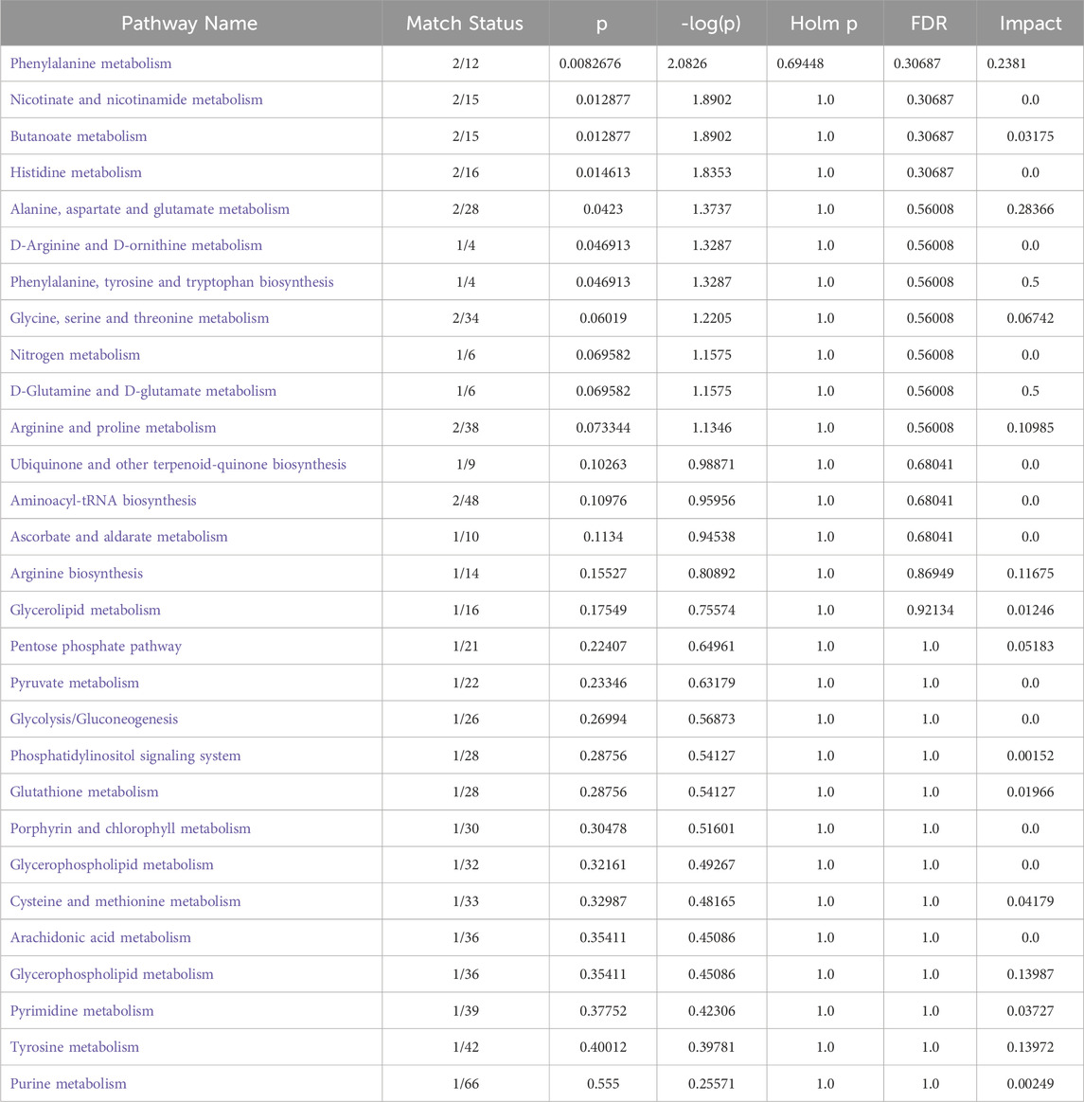This screenshot has width=1084, height=1102.
Task: Click -log(p) value 0.39781
Action: 712,1047
